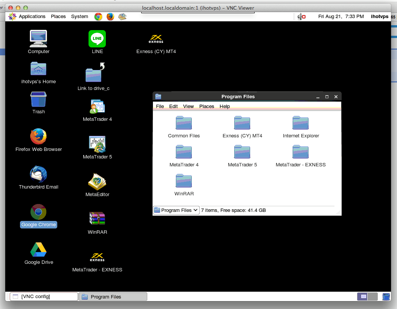Open the Edit menu
This screenshot has width=397, height=309.
click(173, 107)
